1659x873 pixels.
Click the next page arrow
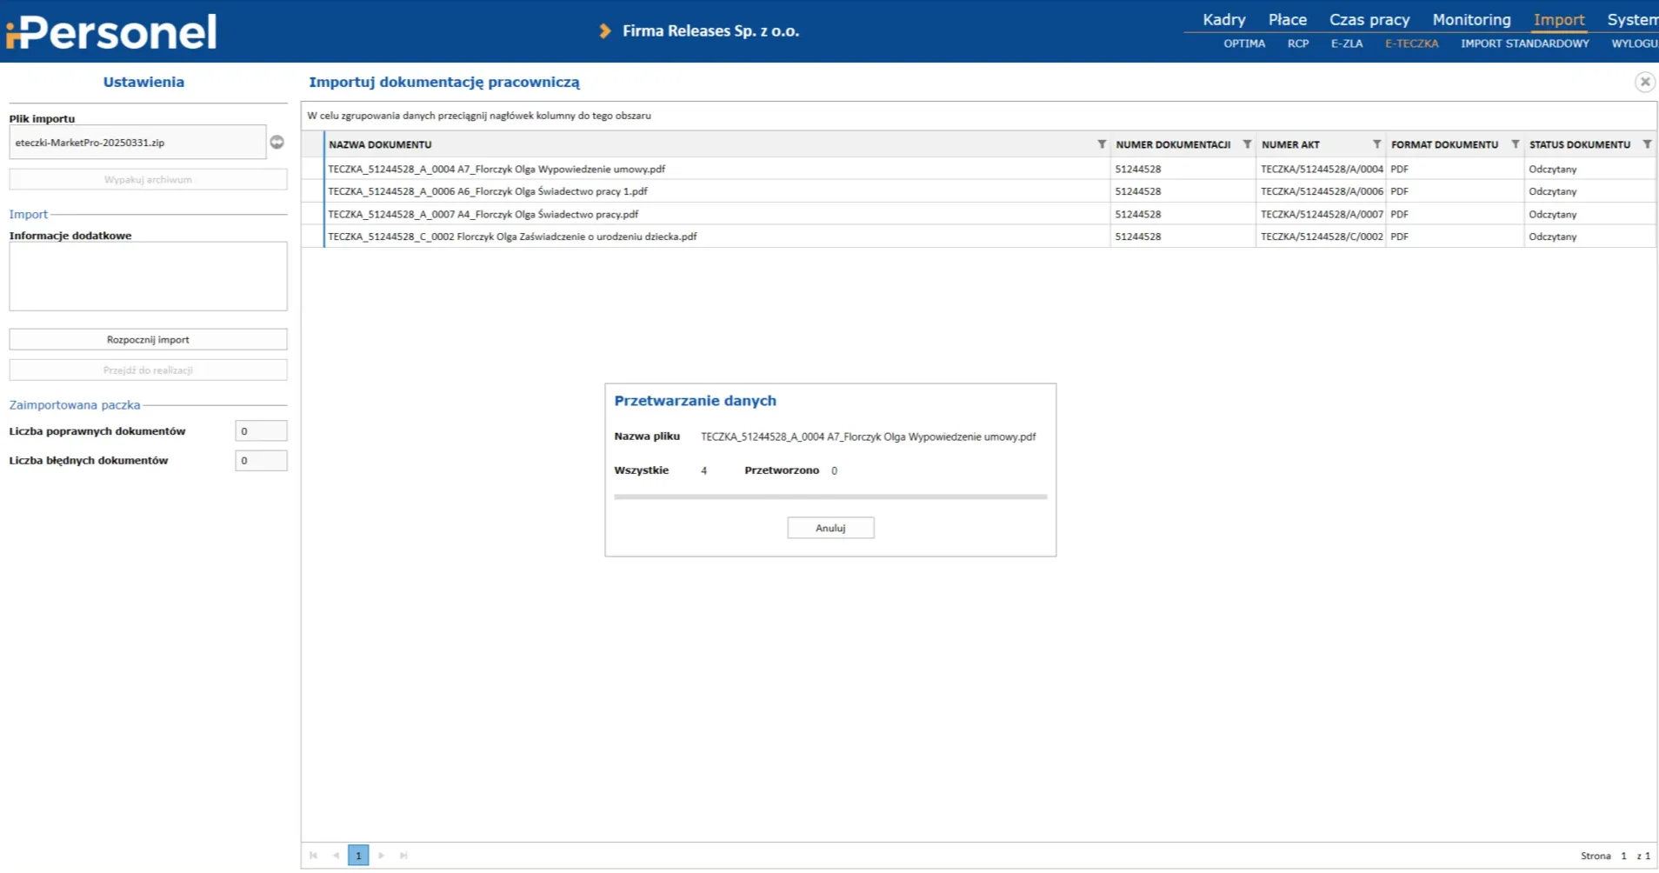click(382, 856)
